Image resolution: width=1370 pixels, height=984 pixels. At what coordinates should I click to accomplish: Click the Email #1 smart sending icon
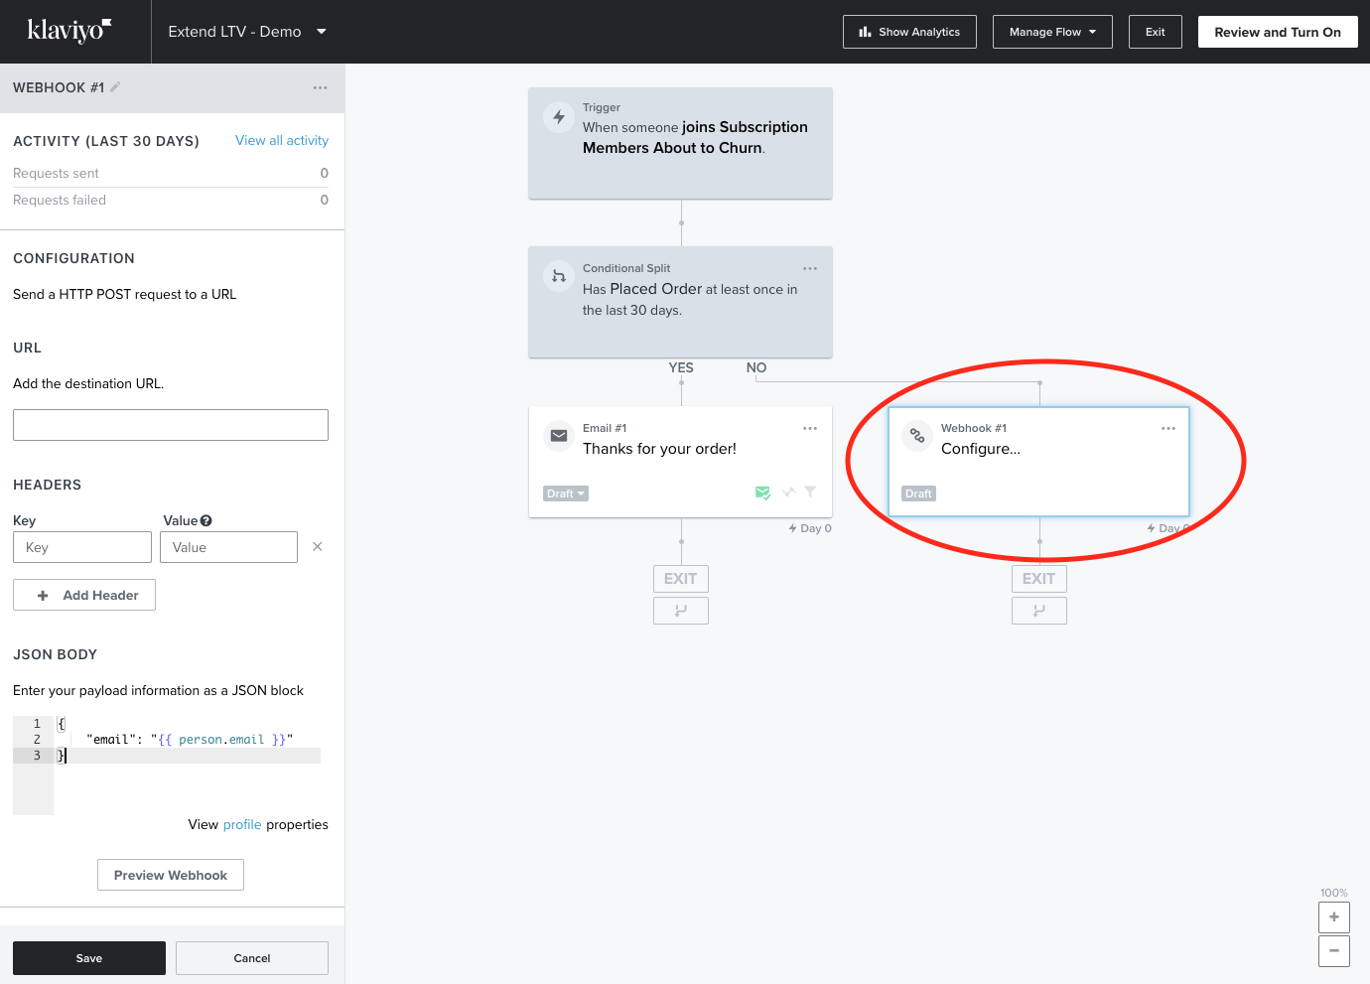[762, 492]
